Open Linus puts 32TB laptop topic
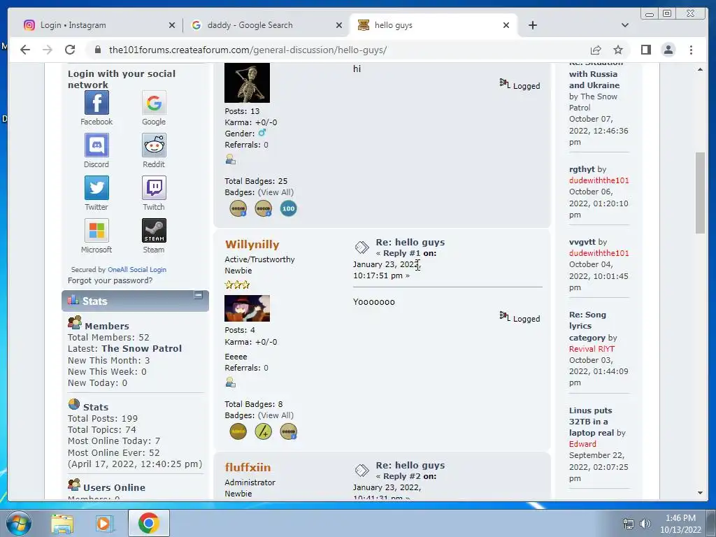Image resolution: width=716 pixels, height=537 pixels. point(592,422)
